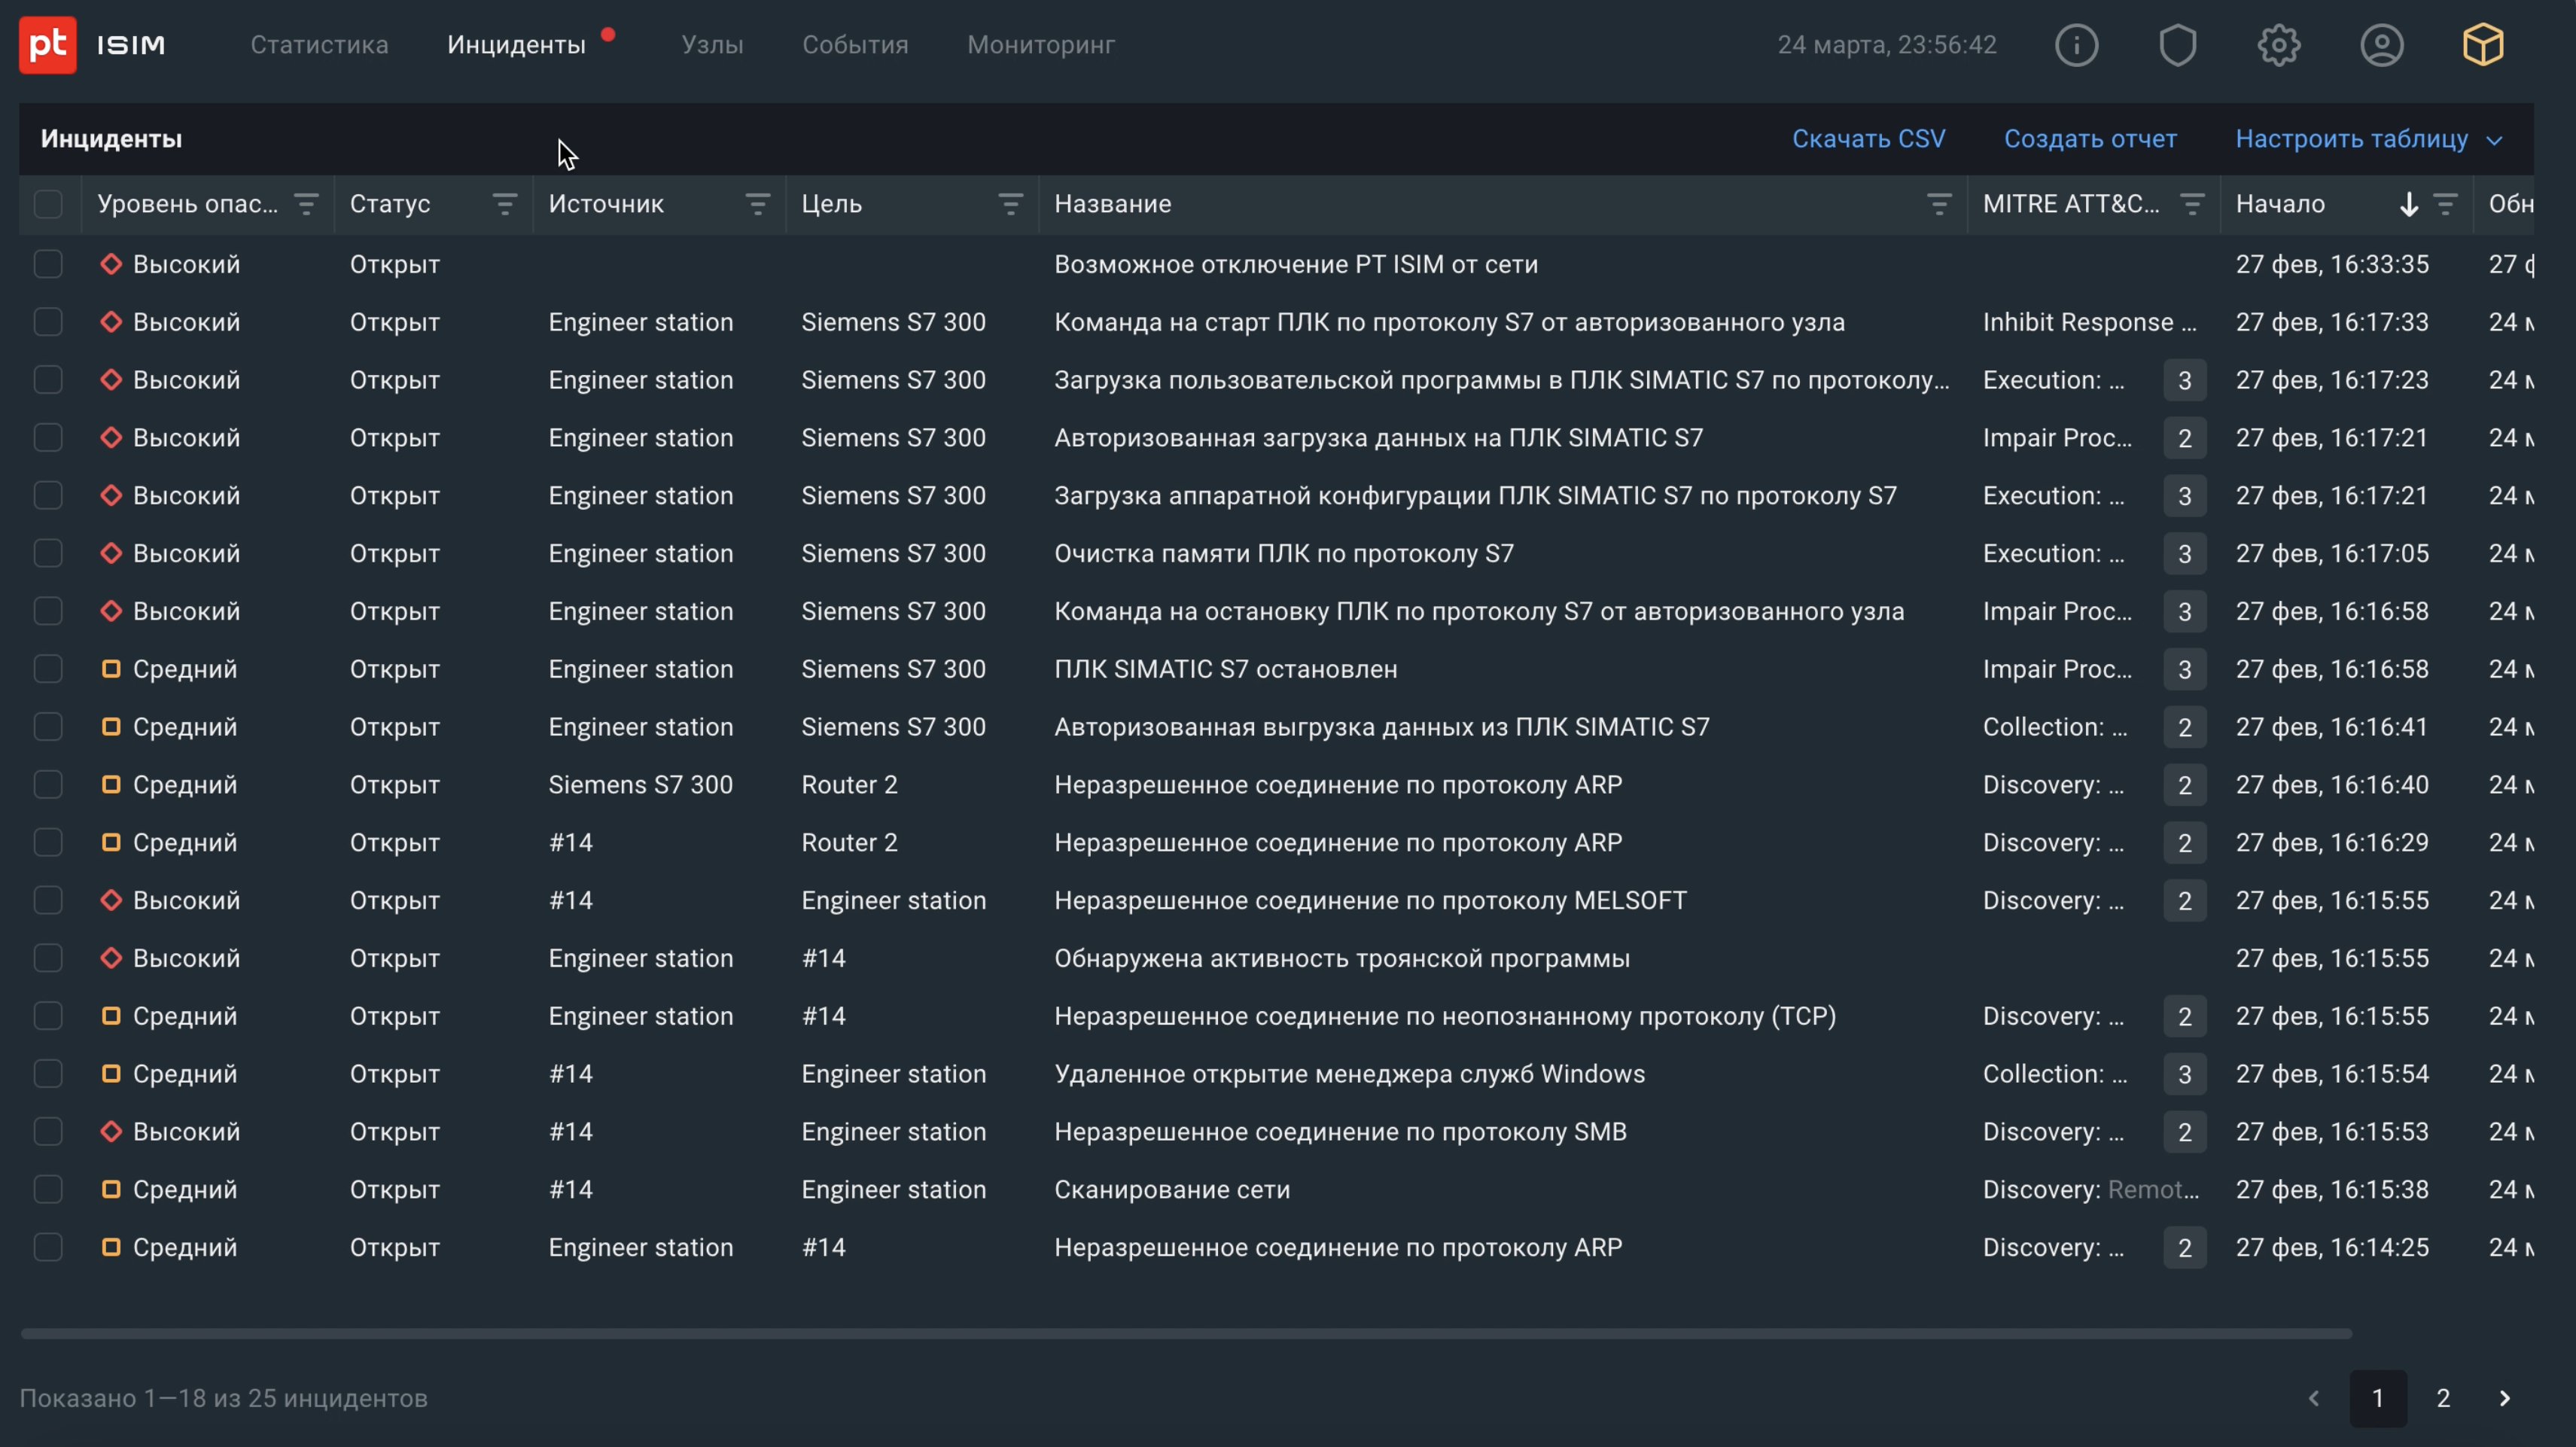Click Создать отчет link
This screenshot has height=1447, width=2576.
[x=2090, y=139]
